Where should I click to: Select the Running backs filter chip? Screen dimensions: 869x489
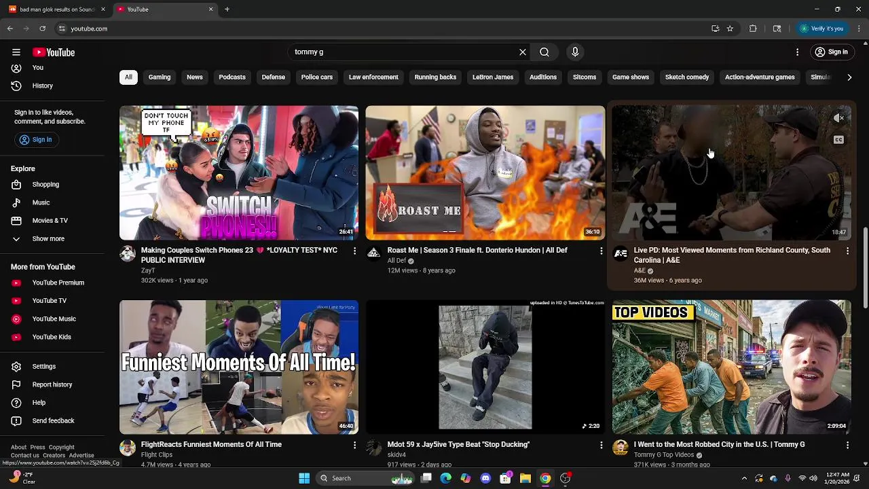(x=435, y=77)
